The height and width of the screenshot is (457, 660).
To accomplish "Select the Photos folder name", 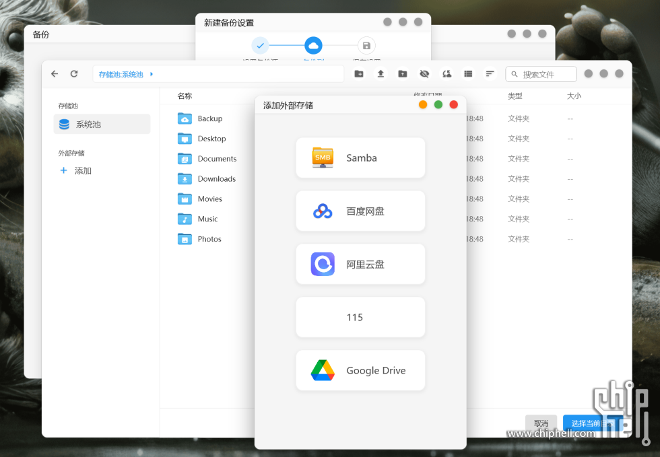I will pos(209,239).
